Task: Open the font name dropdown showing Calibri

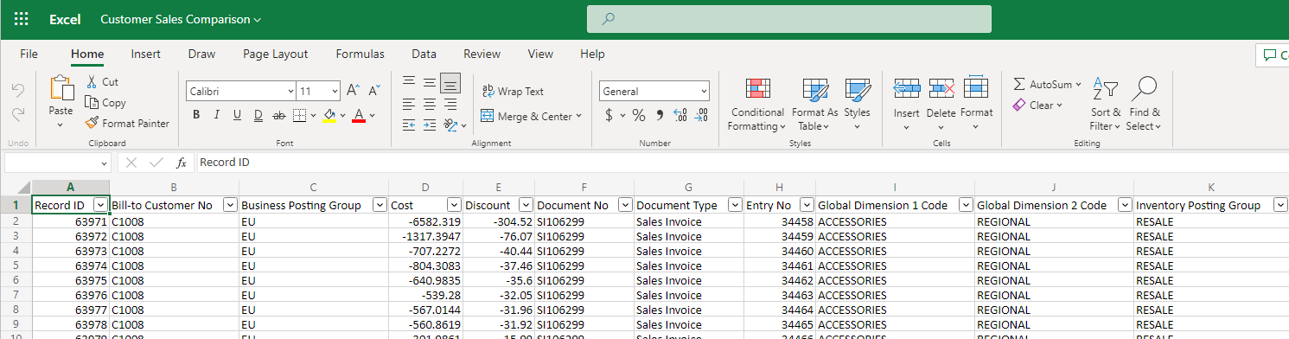Action: coord(241,91)
